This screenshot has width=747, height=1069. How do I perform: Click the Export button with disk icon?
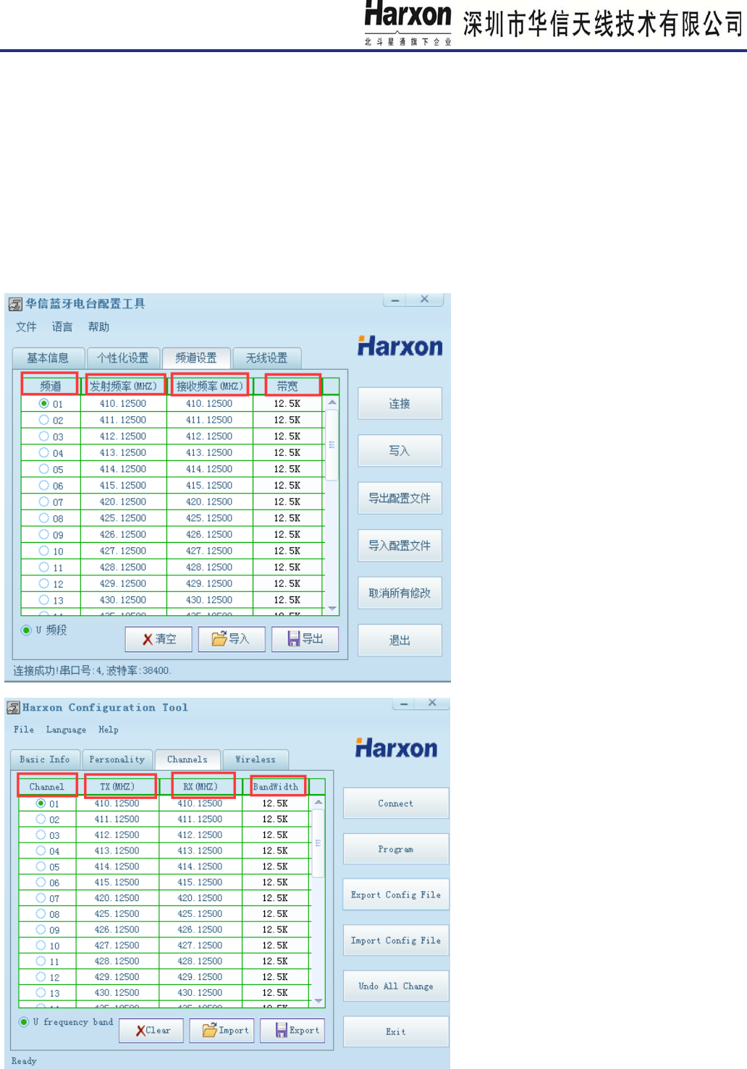(292, 1031)
